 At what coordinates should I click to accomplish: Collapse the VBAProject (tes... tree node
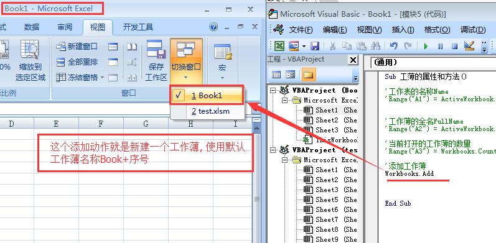[273, 150]
